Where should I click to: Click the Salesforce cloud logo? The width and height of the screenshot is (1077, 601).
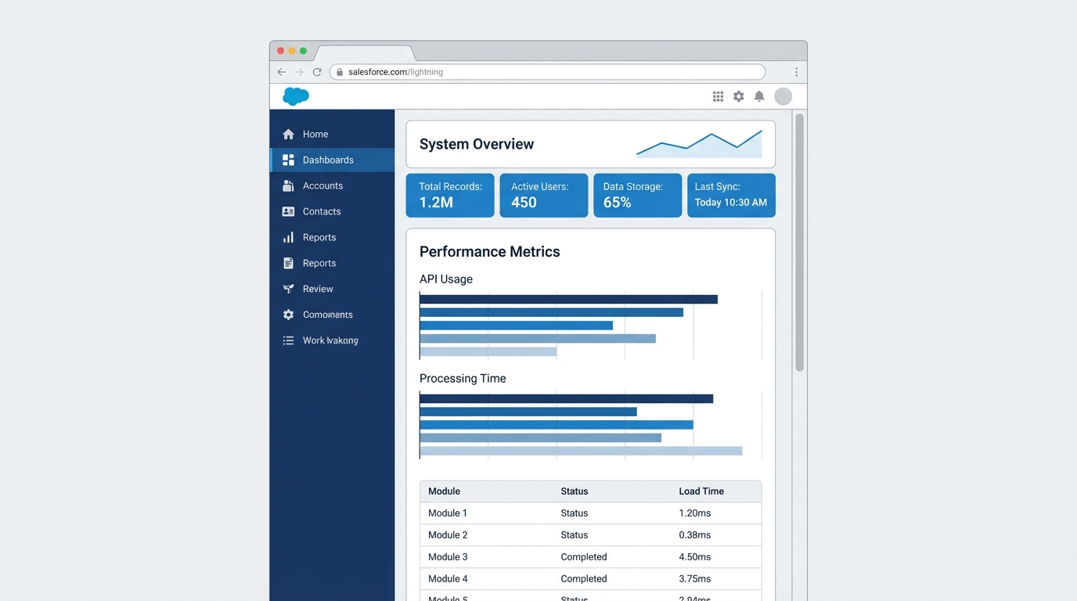coord(295,95)
